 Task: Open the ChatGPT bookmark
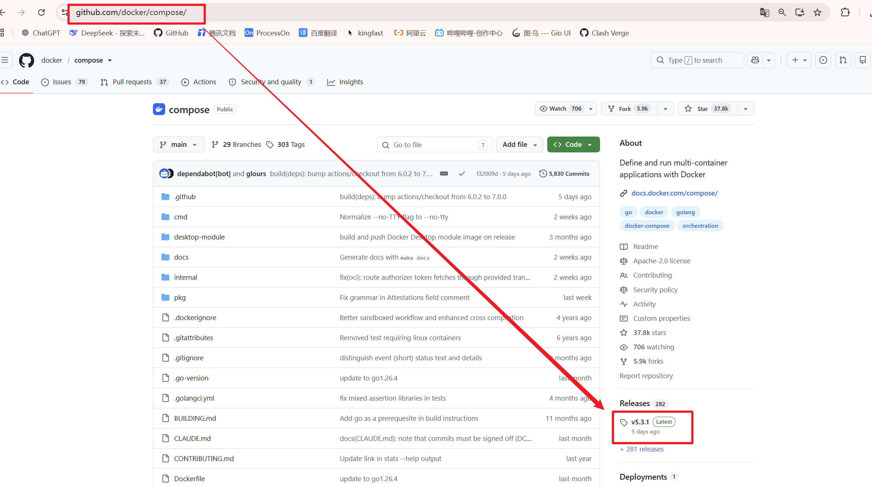(x=41, y=33)
